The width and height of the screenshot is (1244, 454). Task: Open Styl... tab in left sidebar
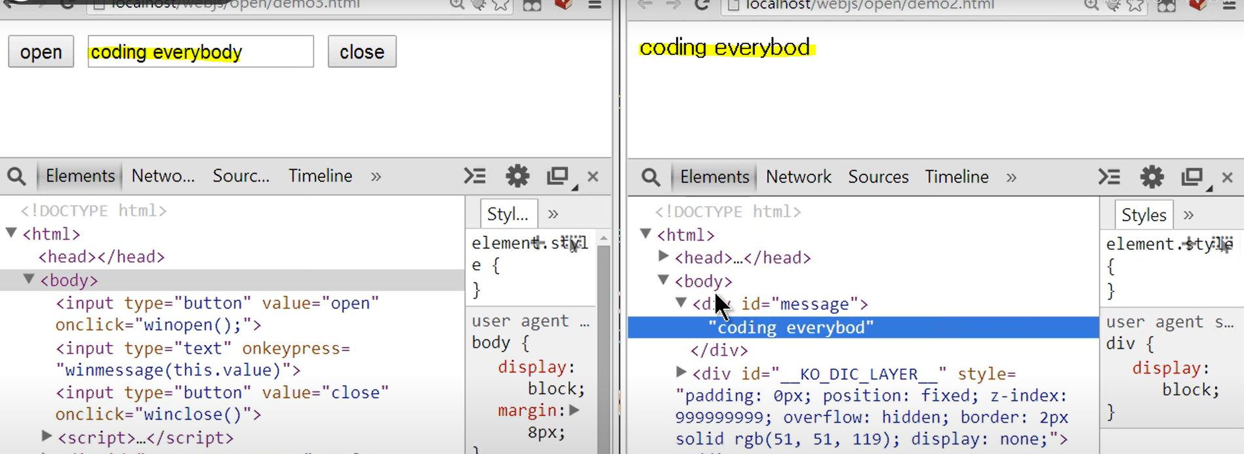[x=508, y=214]
